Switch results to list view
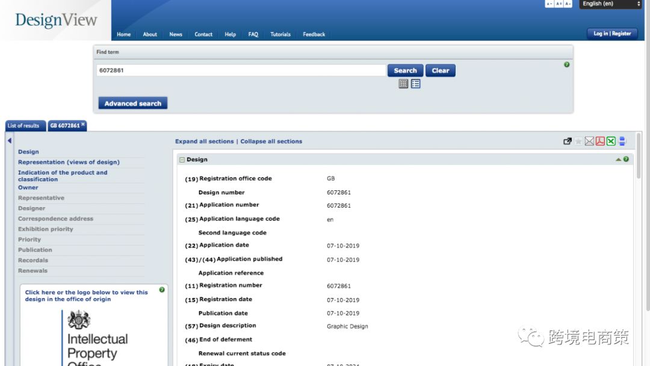Image resolution: width=650 pixels, height=366 pixels. tap(415, 84)
